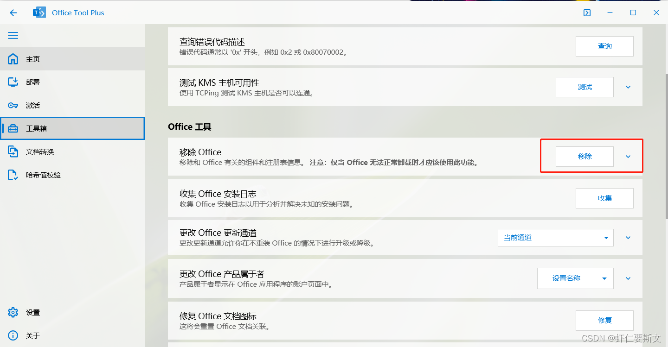Open the 设置名称 dropdown

click(x=575, y=278)
